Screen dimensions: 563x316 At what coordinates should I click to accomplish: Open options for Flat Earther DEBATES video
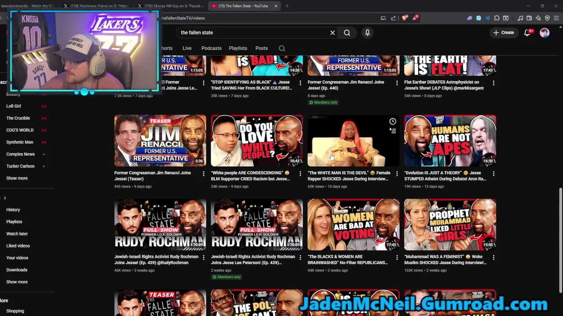click(494, 83)
